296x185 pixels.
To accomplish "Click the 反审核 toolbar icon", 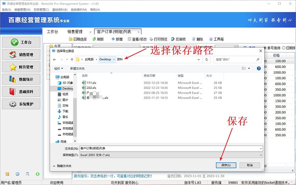I will pos(178,39).
